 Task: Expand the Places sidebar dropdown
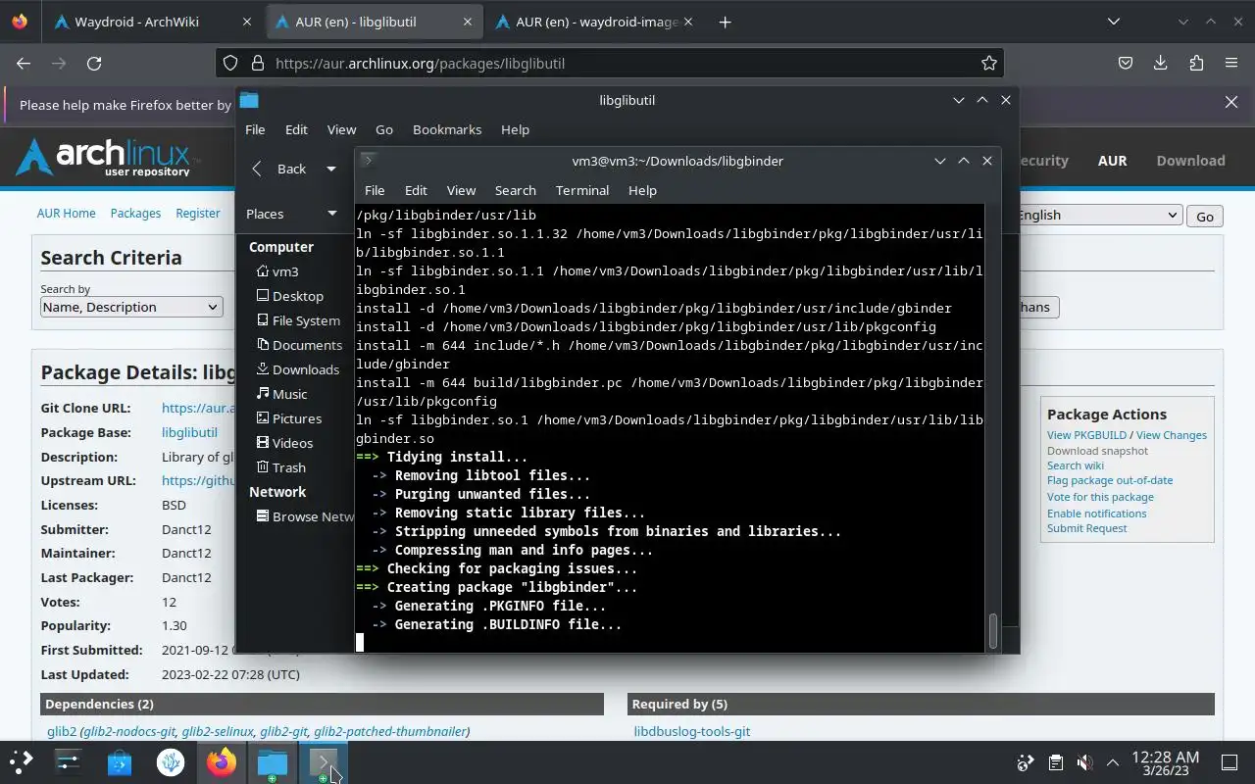pos(331,214)
